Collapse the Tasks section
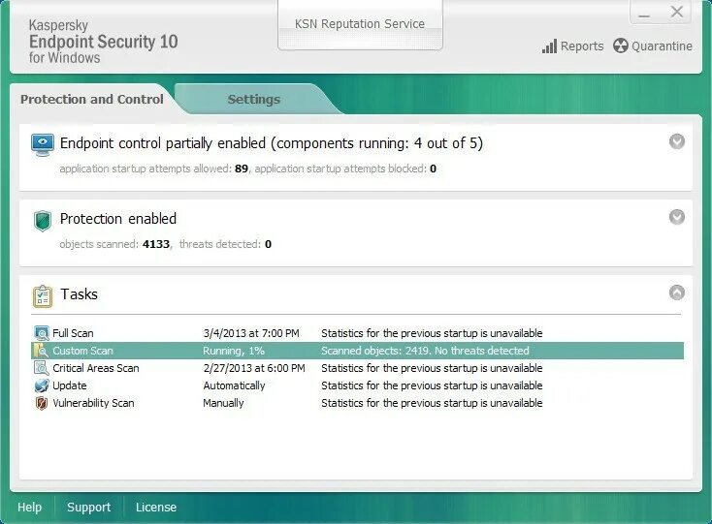 [x=676, y=293]
